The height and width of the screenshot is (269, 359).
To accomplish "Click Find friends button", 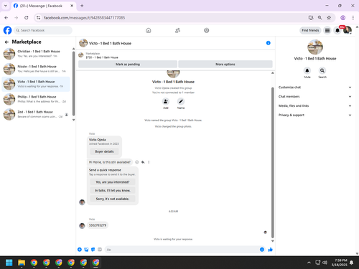I will (x=310, y=30).
